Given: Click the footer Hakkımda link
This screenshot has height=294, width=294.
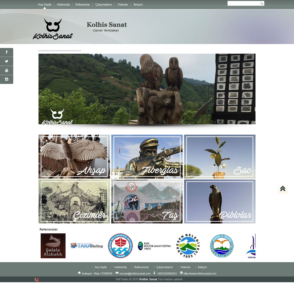Looking at the screenshot, I should tap(120, 267).
